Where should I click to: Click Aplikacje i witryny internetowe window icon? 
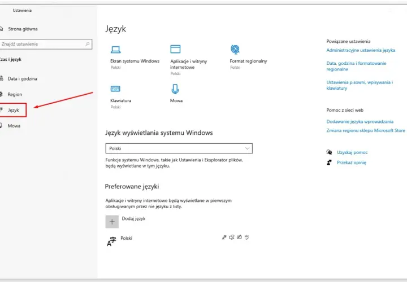click(175, 49)
